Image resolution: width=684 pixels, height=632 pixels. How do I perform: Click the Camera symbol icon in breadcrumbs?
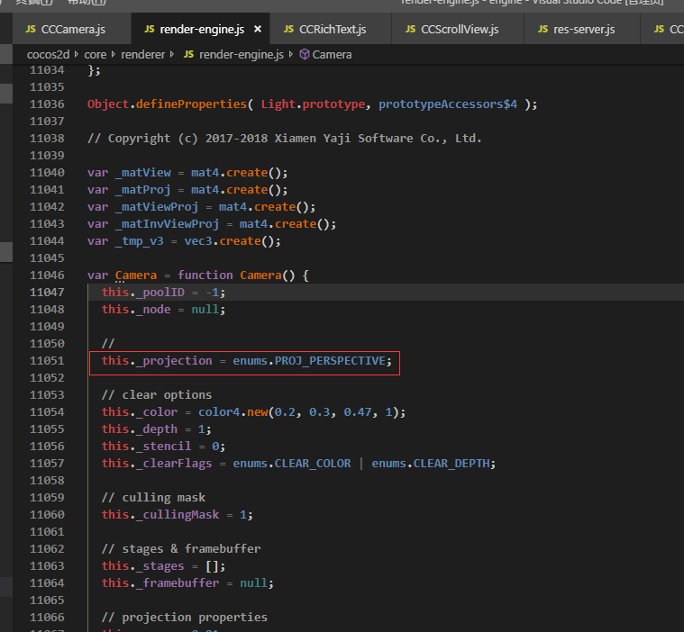click(x=304, y=55)
